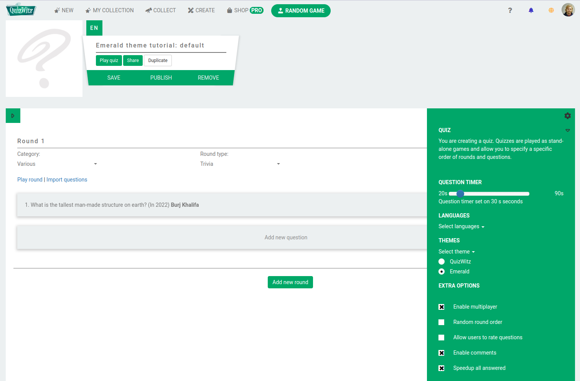Open quiz settings via the gear icon
This screenshot has width=580, height=381.
point(568,116)
